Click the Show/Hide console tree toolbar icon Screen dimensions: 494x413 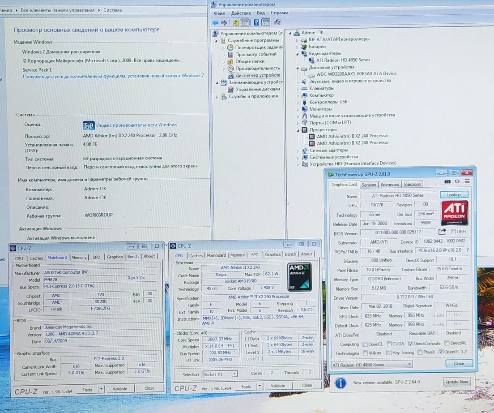coord(245,22)
